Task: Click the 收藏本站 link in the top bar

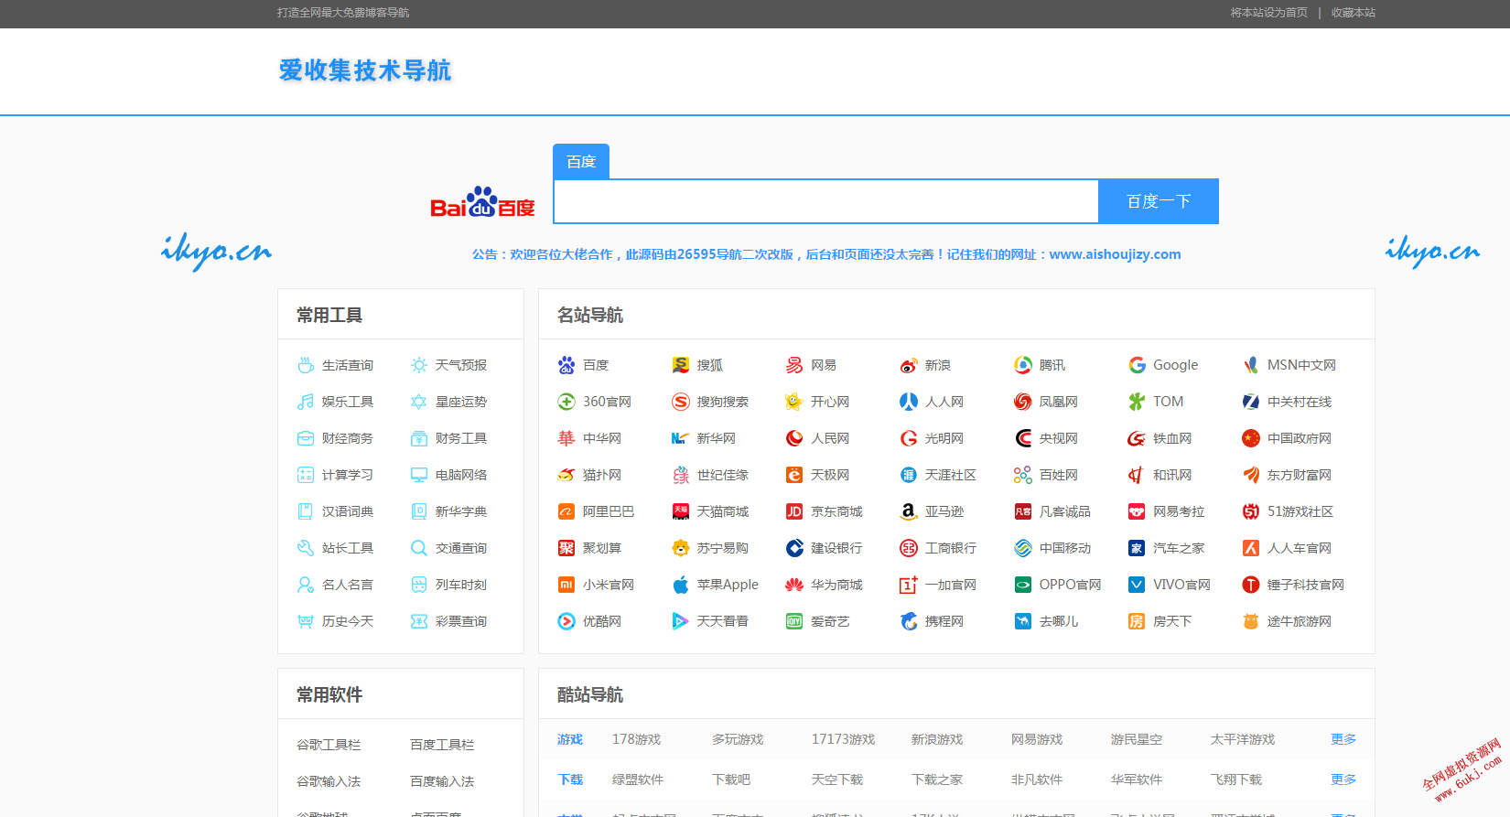Action: 1354,13
